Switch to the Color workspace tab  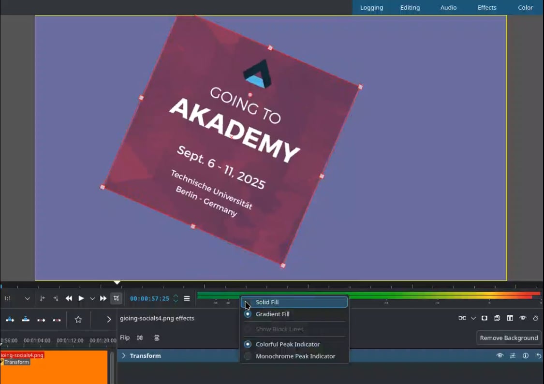pyautogui.click(x=525, y=8)
